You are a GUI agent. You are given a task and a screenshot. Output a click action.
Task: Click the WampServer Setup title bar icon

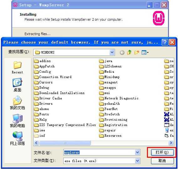[x=15, y=5]
